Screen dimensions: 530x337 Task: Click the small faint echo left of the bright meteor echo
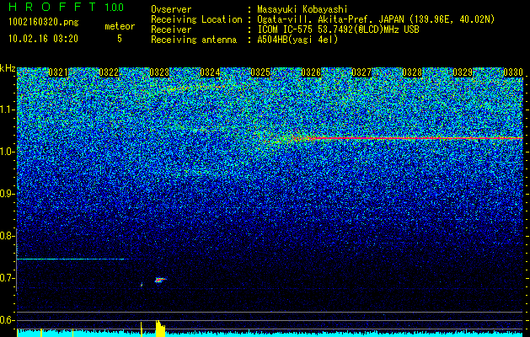pyautogui.click(x=142, y=284)
